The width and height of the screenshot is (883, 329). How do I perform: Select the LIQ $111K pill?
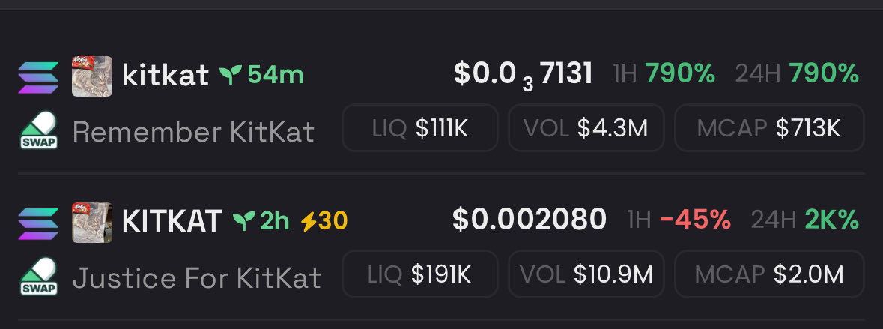tap(419, 128)
